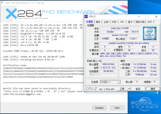The image size is (161, 114).
Task: Click the Compare button in x264 benchmark
Action: point(99,108)
